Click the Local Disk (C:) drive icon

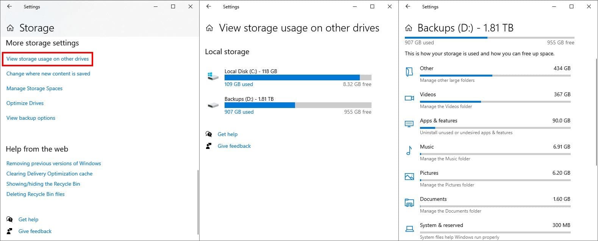tap(213, 76)
